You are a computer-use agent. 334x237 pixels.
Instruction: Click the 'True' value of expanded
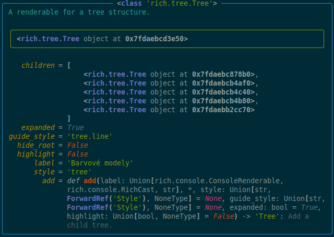click(76, 127)
